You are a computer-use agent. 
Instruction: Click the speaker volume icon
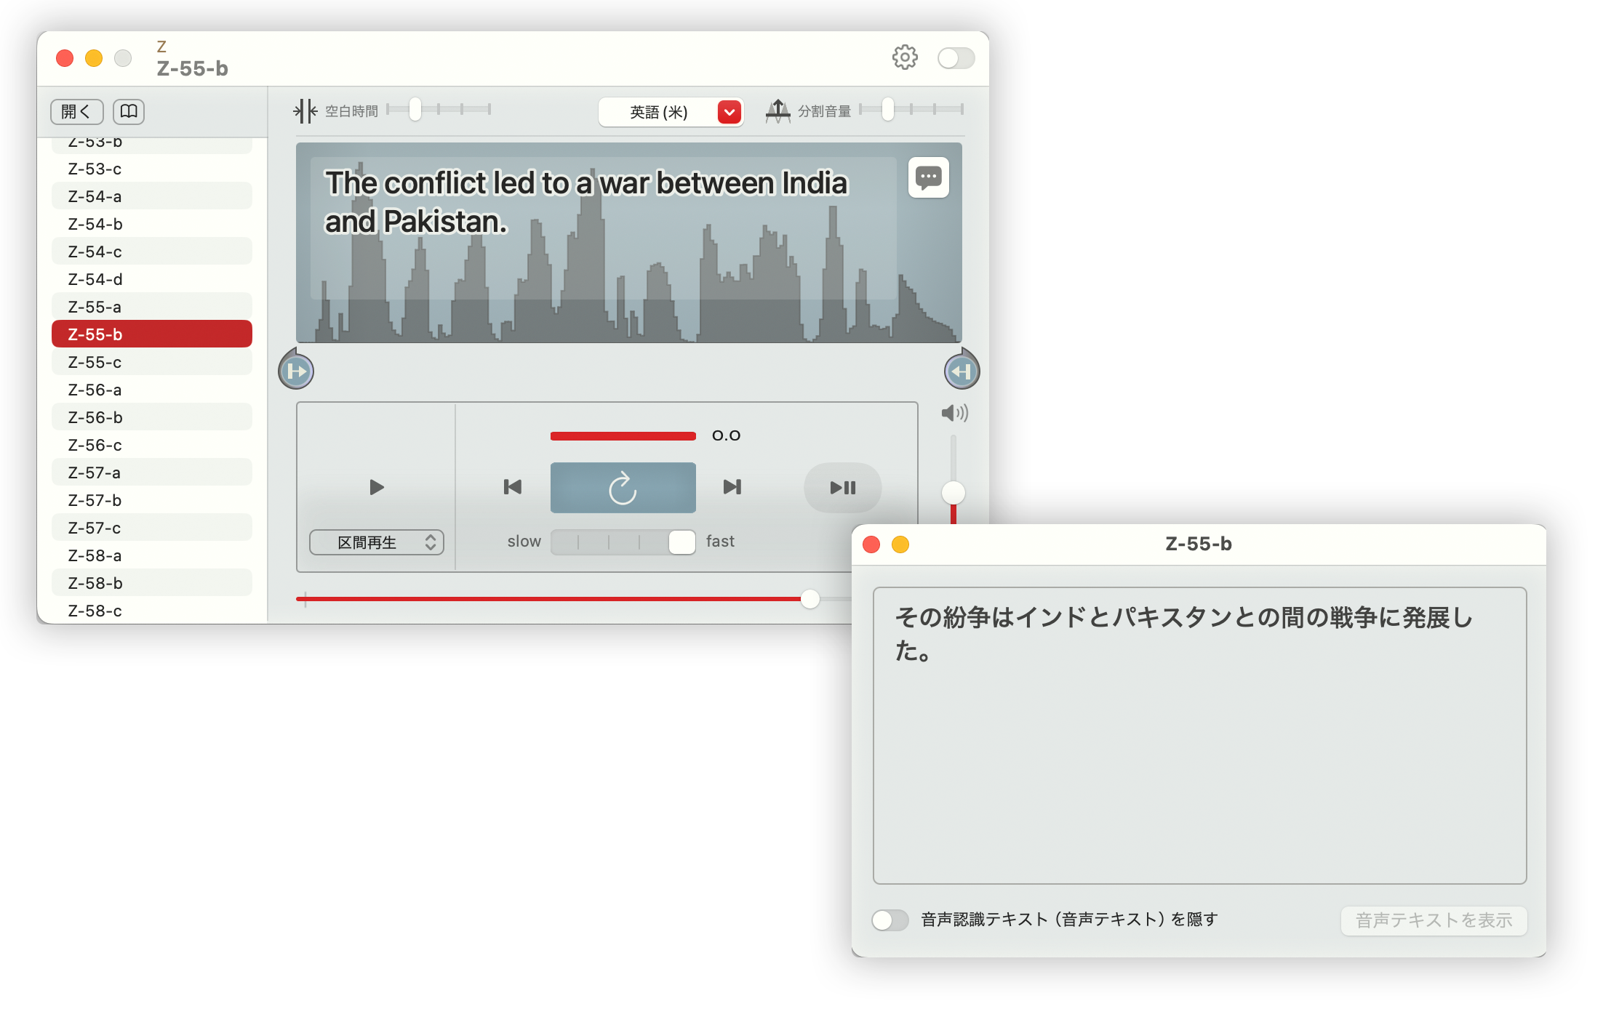pos(954,414)
